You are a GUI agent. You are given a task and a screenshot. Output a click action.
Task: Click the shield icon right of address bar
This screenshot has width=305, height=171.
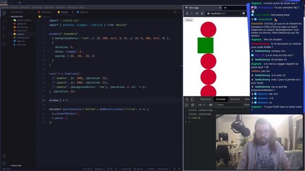pos(244,13)
